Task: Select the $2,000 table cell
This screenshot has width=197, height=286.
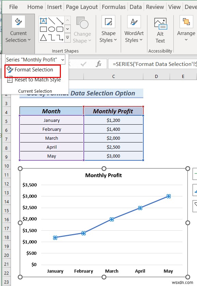Action: [113, 138]
